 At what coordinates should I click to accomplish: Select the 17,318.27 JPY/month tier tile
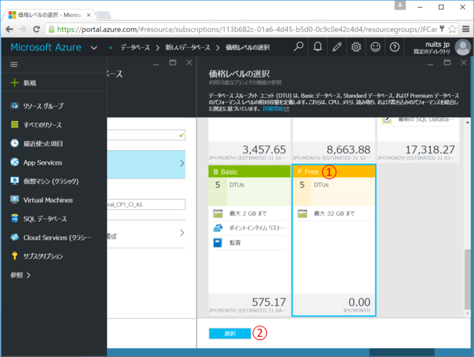click(418, 140)
